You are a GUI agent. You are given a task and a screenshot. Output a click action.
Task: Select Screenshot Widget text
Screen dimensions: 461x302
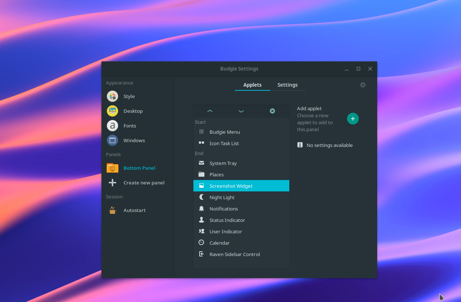[x=231, y=186]
